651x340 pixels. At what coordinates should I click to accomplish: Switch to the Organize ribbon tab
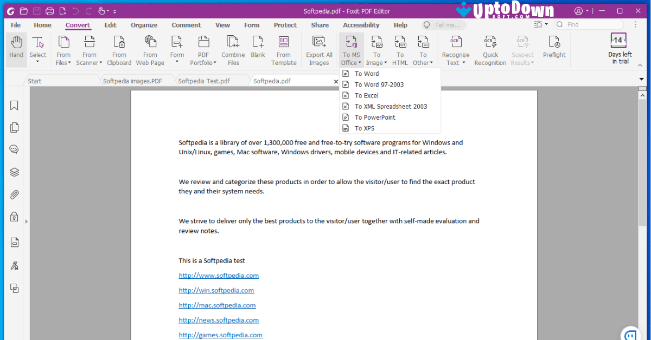pyautogui.click(x=144, y=25)
